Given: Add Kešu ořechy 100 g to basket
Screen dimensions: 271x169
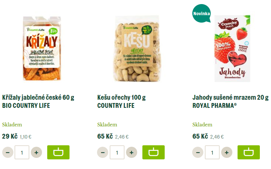Looking at the screenshot, I should click(x=154, y=152).
